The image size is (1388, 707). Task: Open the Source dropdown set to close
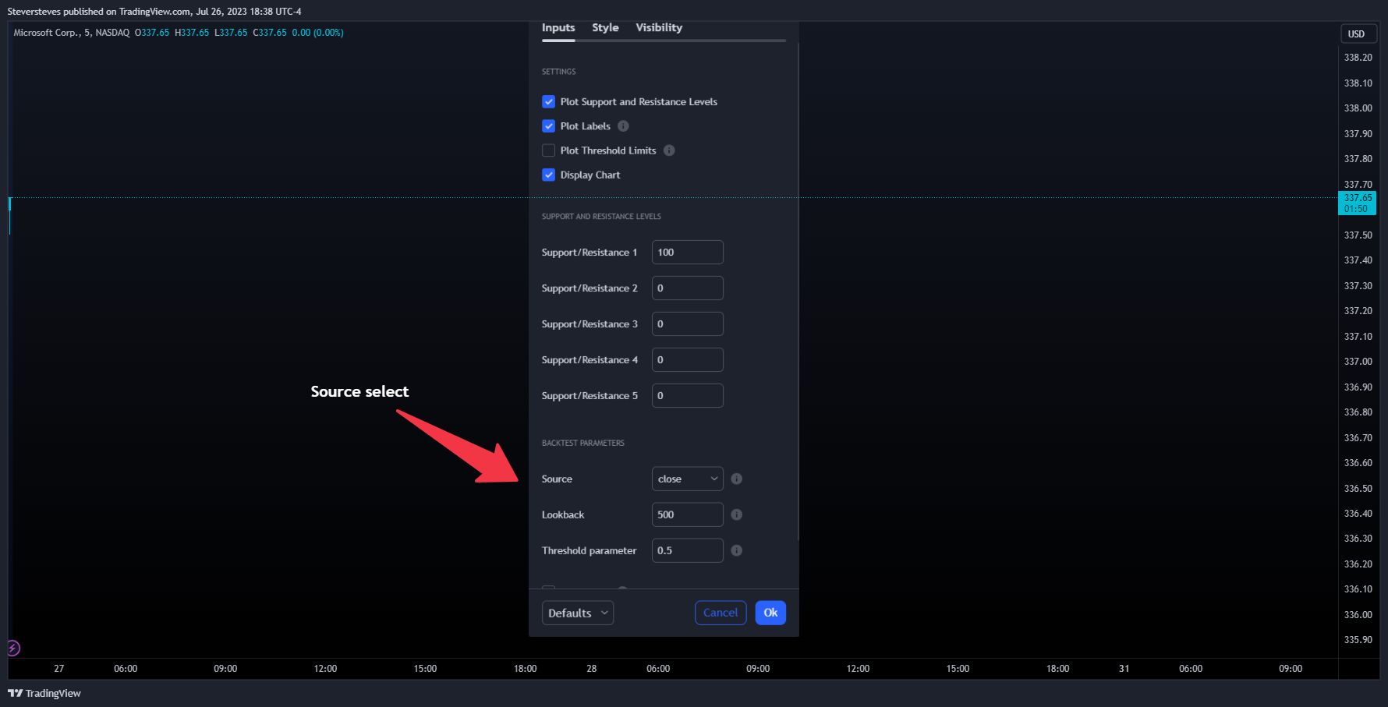pos(687,479)
